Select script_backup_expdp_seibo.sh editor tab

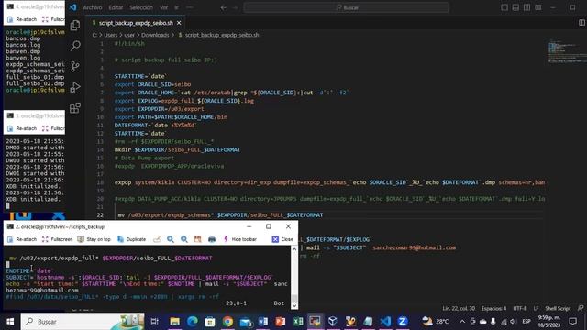point(136,23)
